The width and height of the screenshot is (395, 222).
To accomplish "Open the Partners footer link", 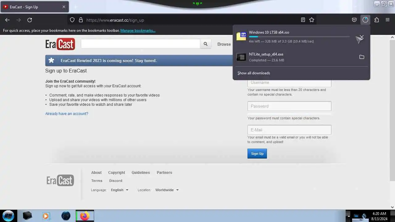I will [164, 173].
